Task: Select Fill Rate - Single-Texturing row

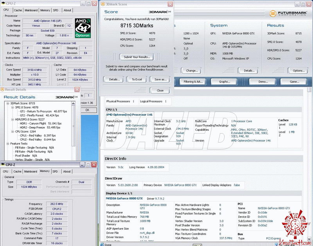Action: (34, 148)
